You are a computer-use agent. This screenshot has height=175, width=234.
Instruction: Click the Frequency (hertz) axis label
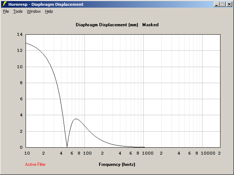tap(117, 164)
